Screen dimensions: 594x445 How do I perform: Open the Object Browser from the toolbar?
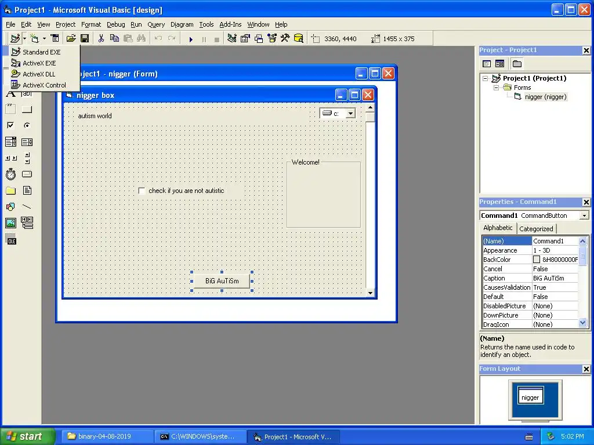(x=272, y=38)
